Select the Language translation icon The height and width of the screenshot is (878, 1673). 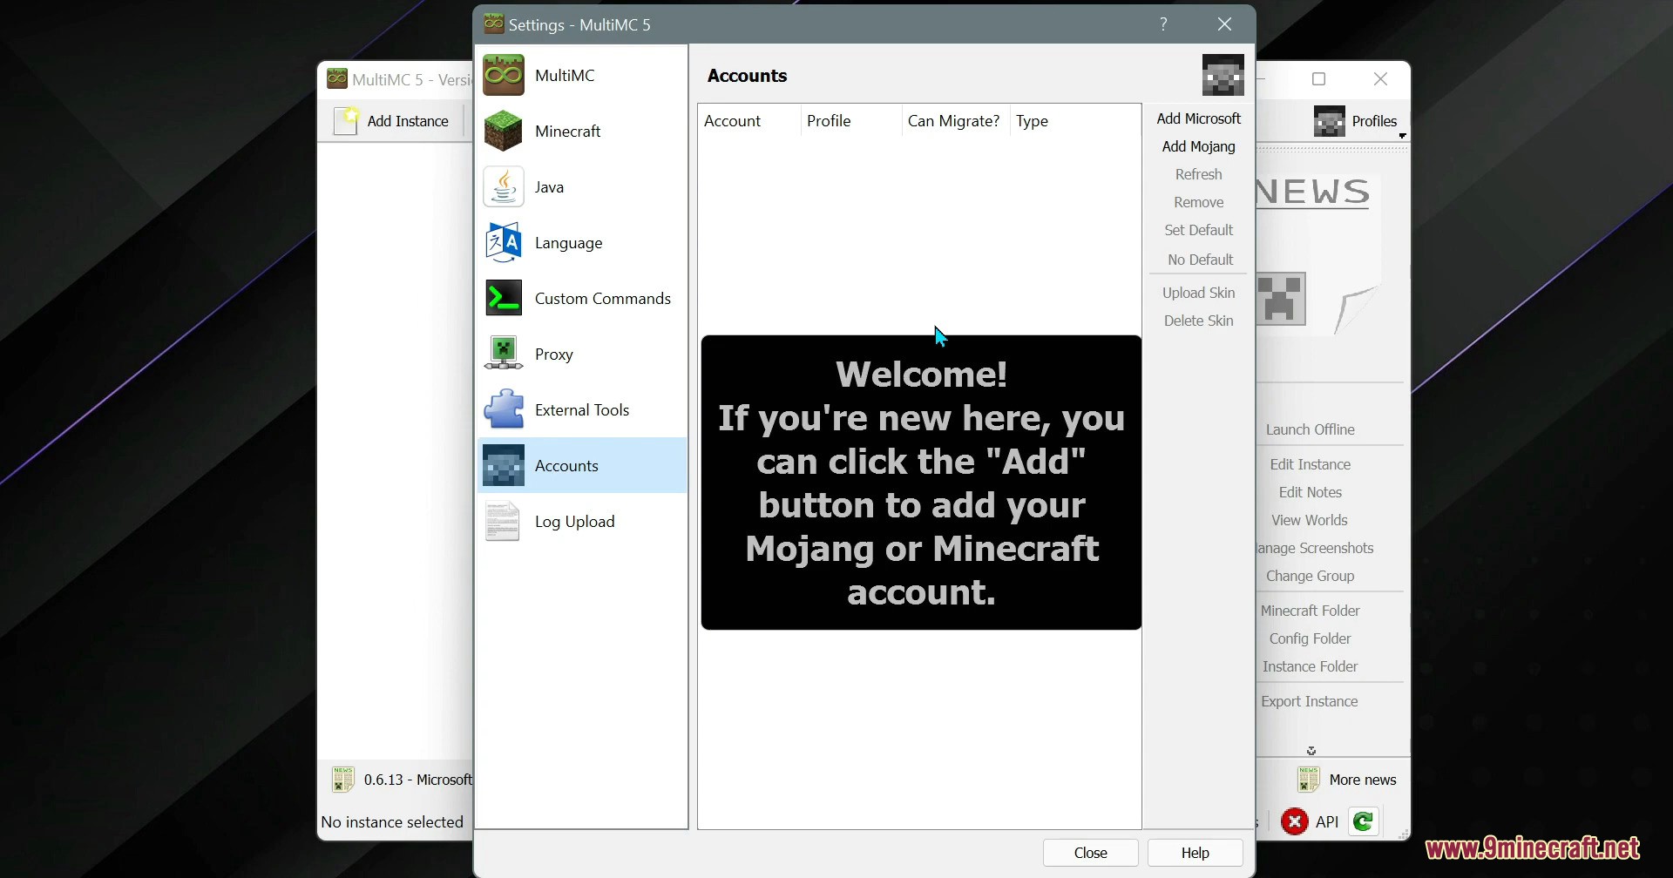click(x=504, y=243)
